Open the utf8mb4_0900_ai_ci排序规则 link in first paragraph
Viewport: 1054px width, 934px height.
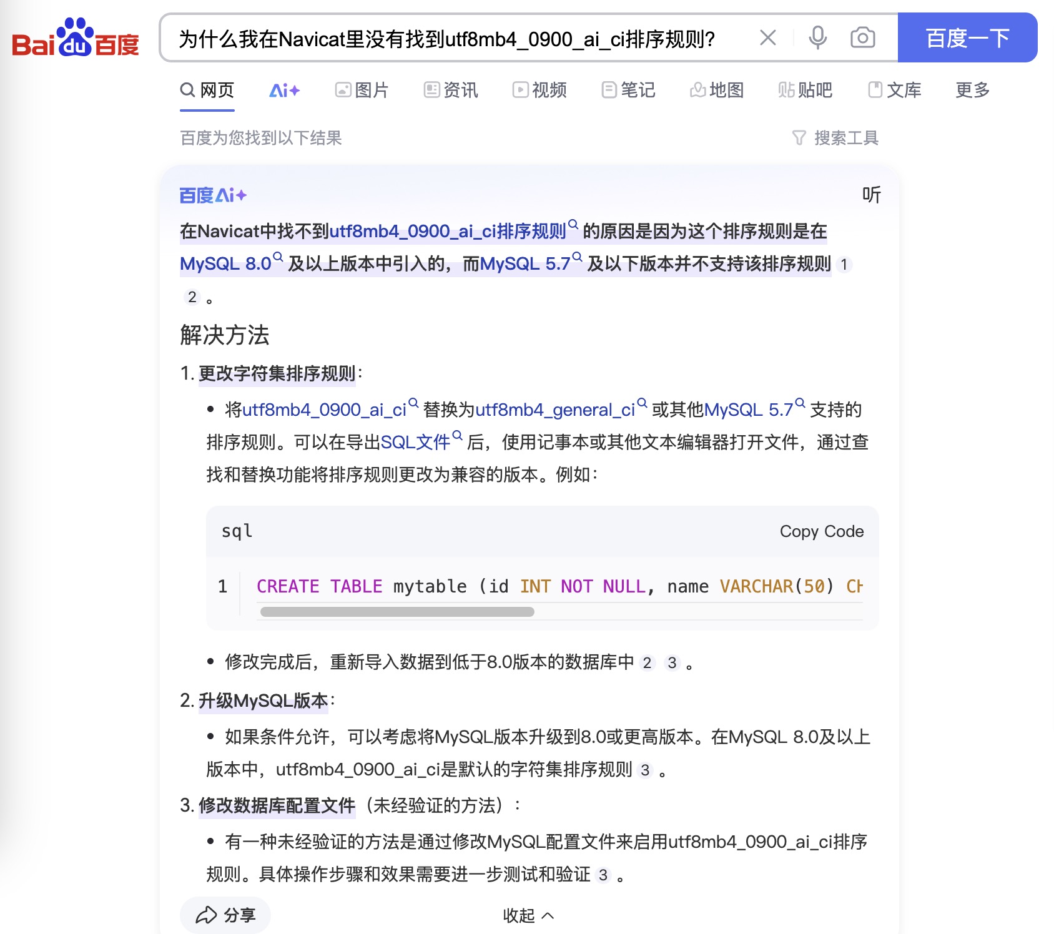pyautogui.click(x=453, y=231)
